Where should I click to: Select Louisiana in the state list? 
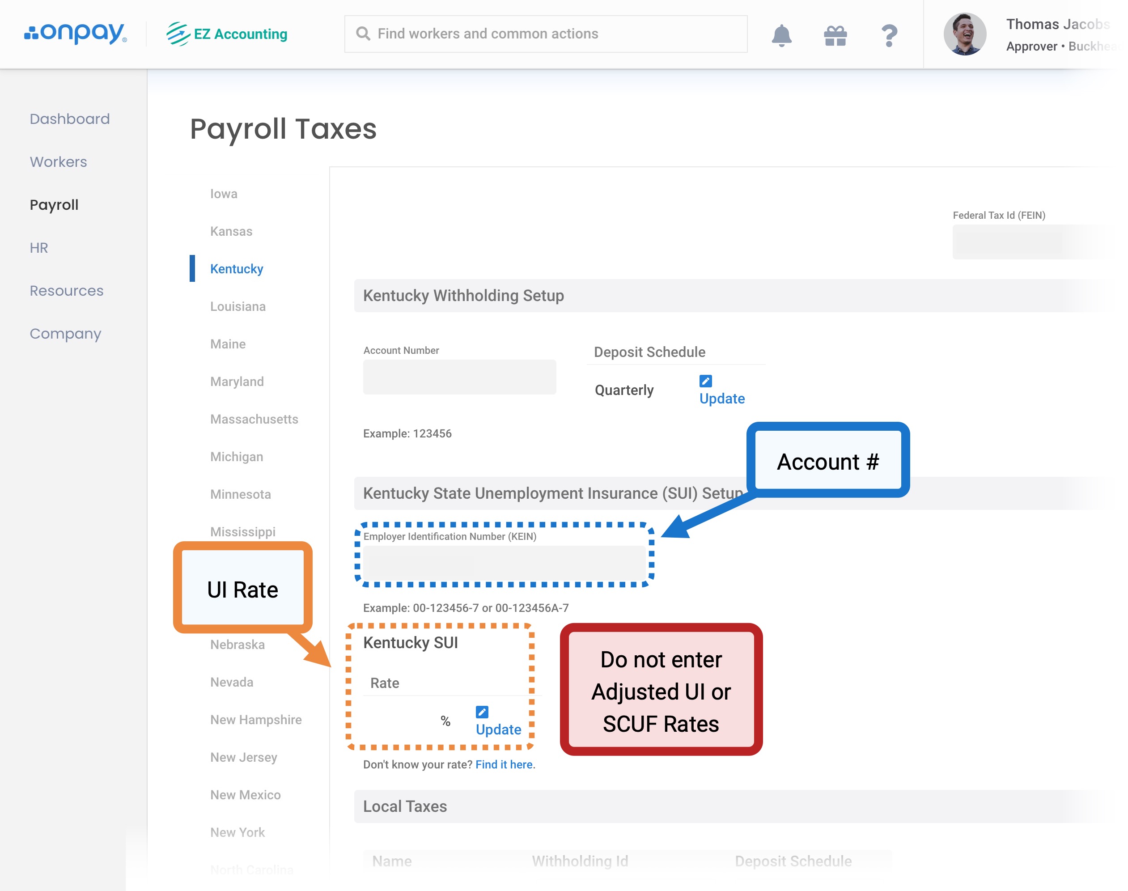238,306
